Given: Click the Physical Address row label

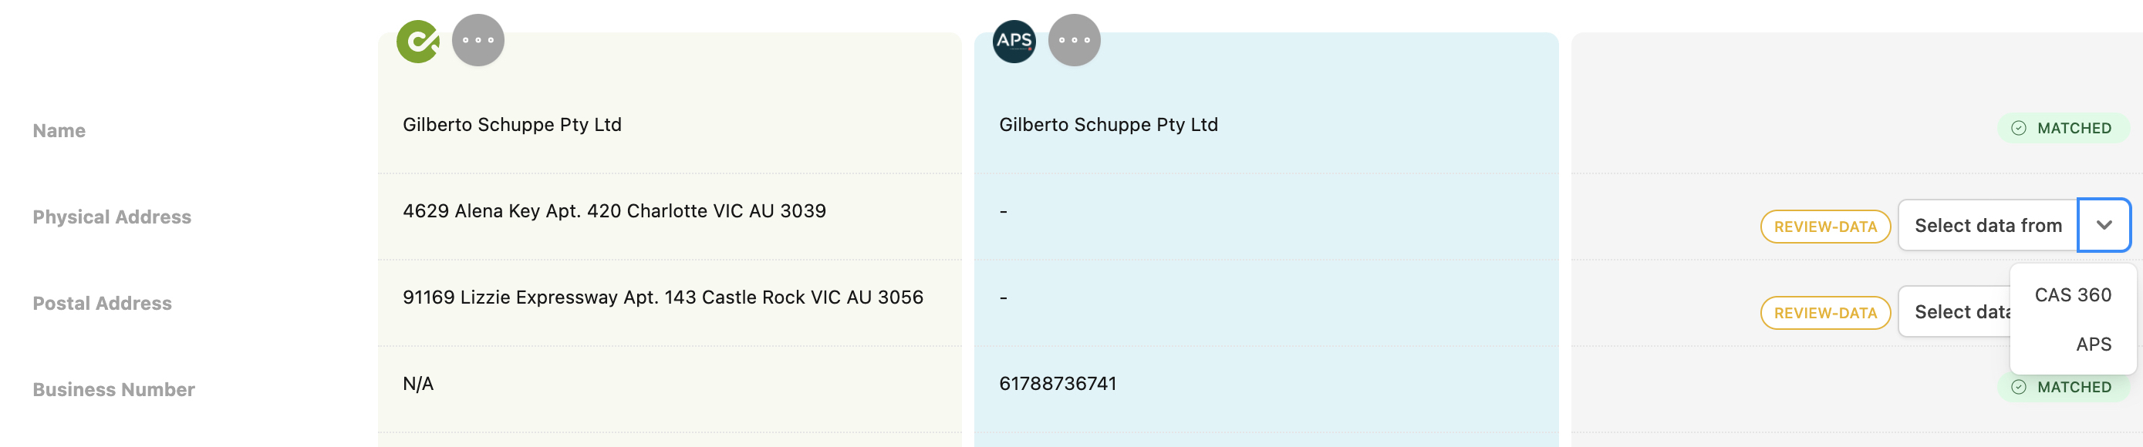Looking at the screenshot, I should tap(112, 217).
